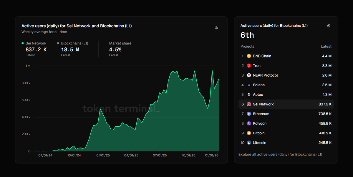
Task: Open Explore all active users (daily) link
Action: [x=280, y=155]
